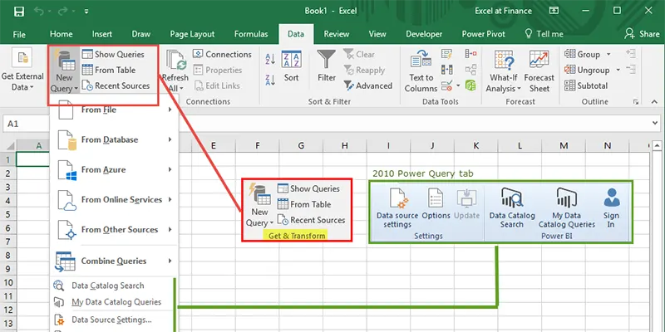
Task: Click the Show Detail icon in Outline
Action: (x=631, y=54)
